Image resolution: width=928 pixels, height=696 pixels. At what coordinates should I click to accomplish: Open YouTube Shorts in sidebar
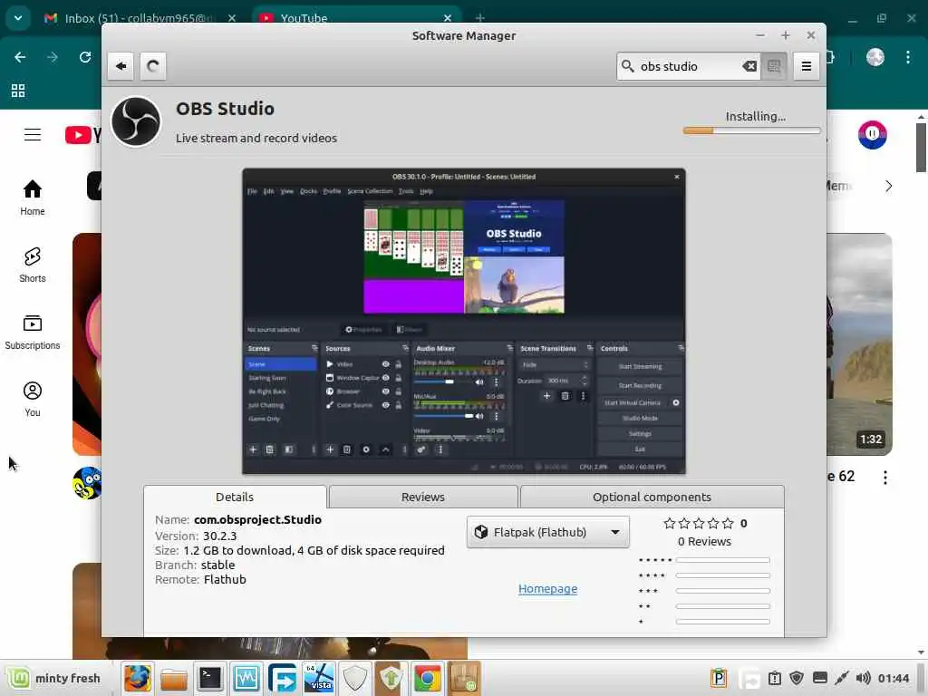point(33,266)
